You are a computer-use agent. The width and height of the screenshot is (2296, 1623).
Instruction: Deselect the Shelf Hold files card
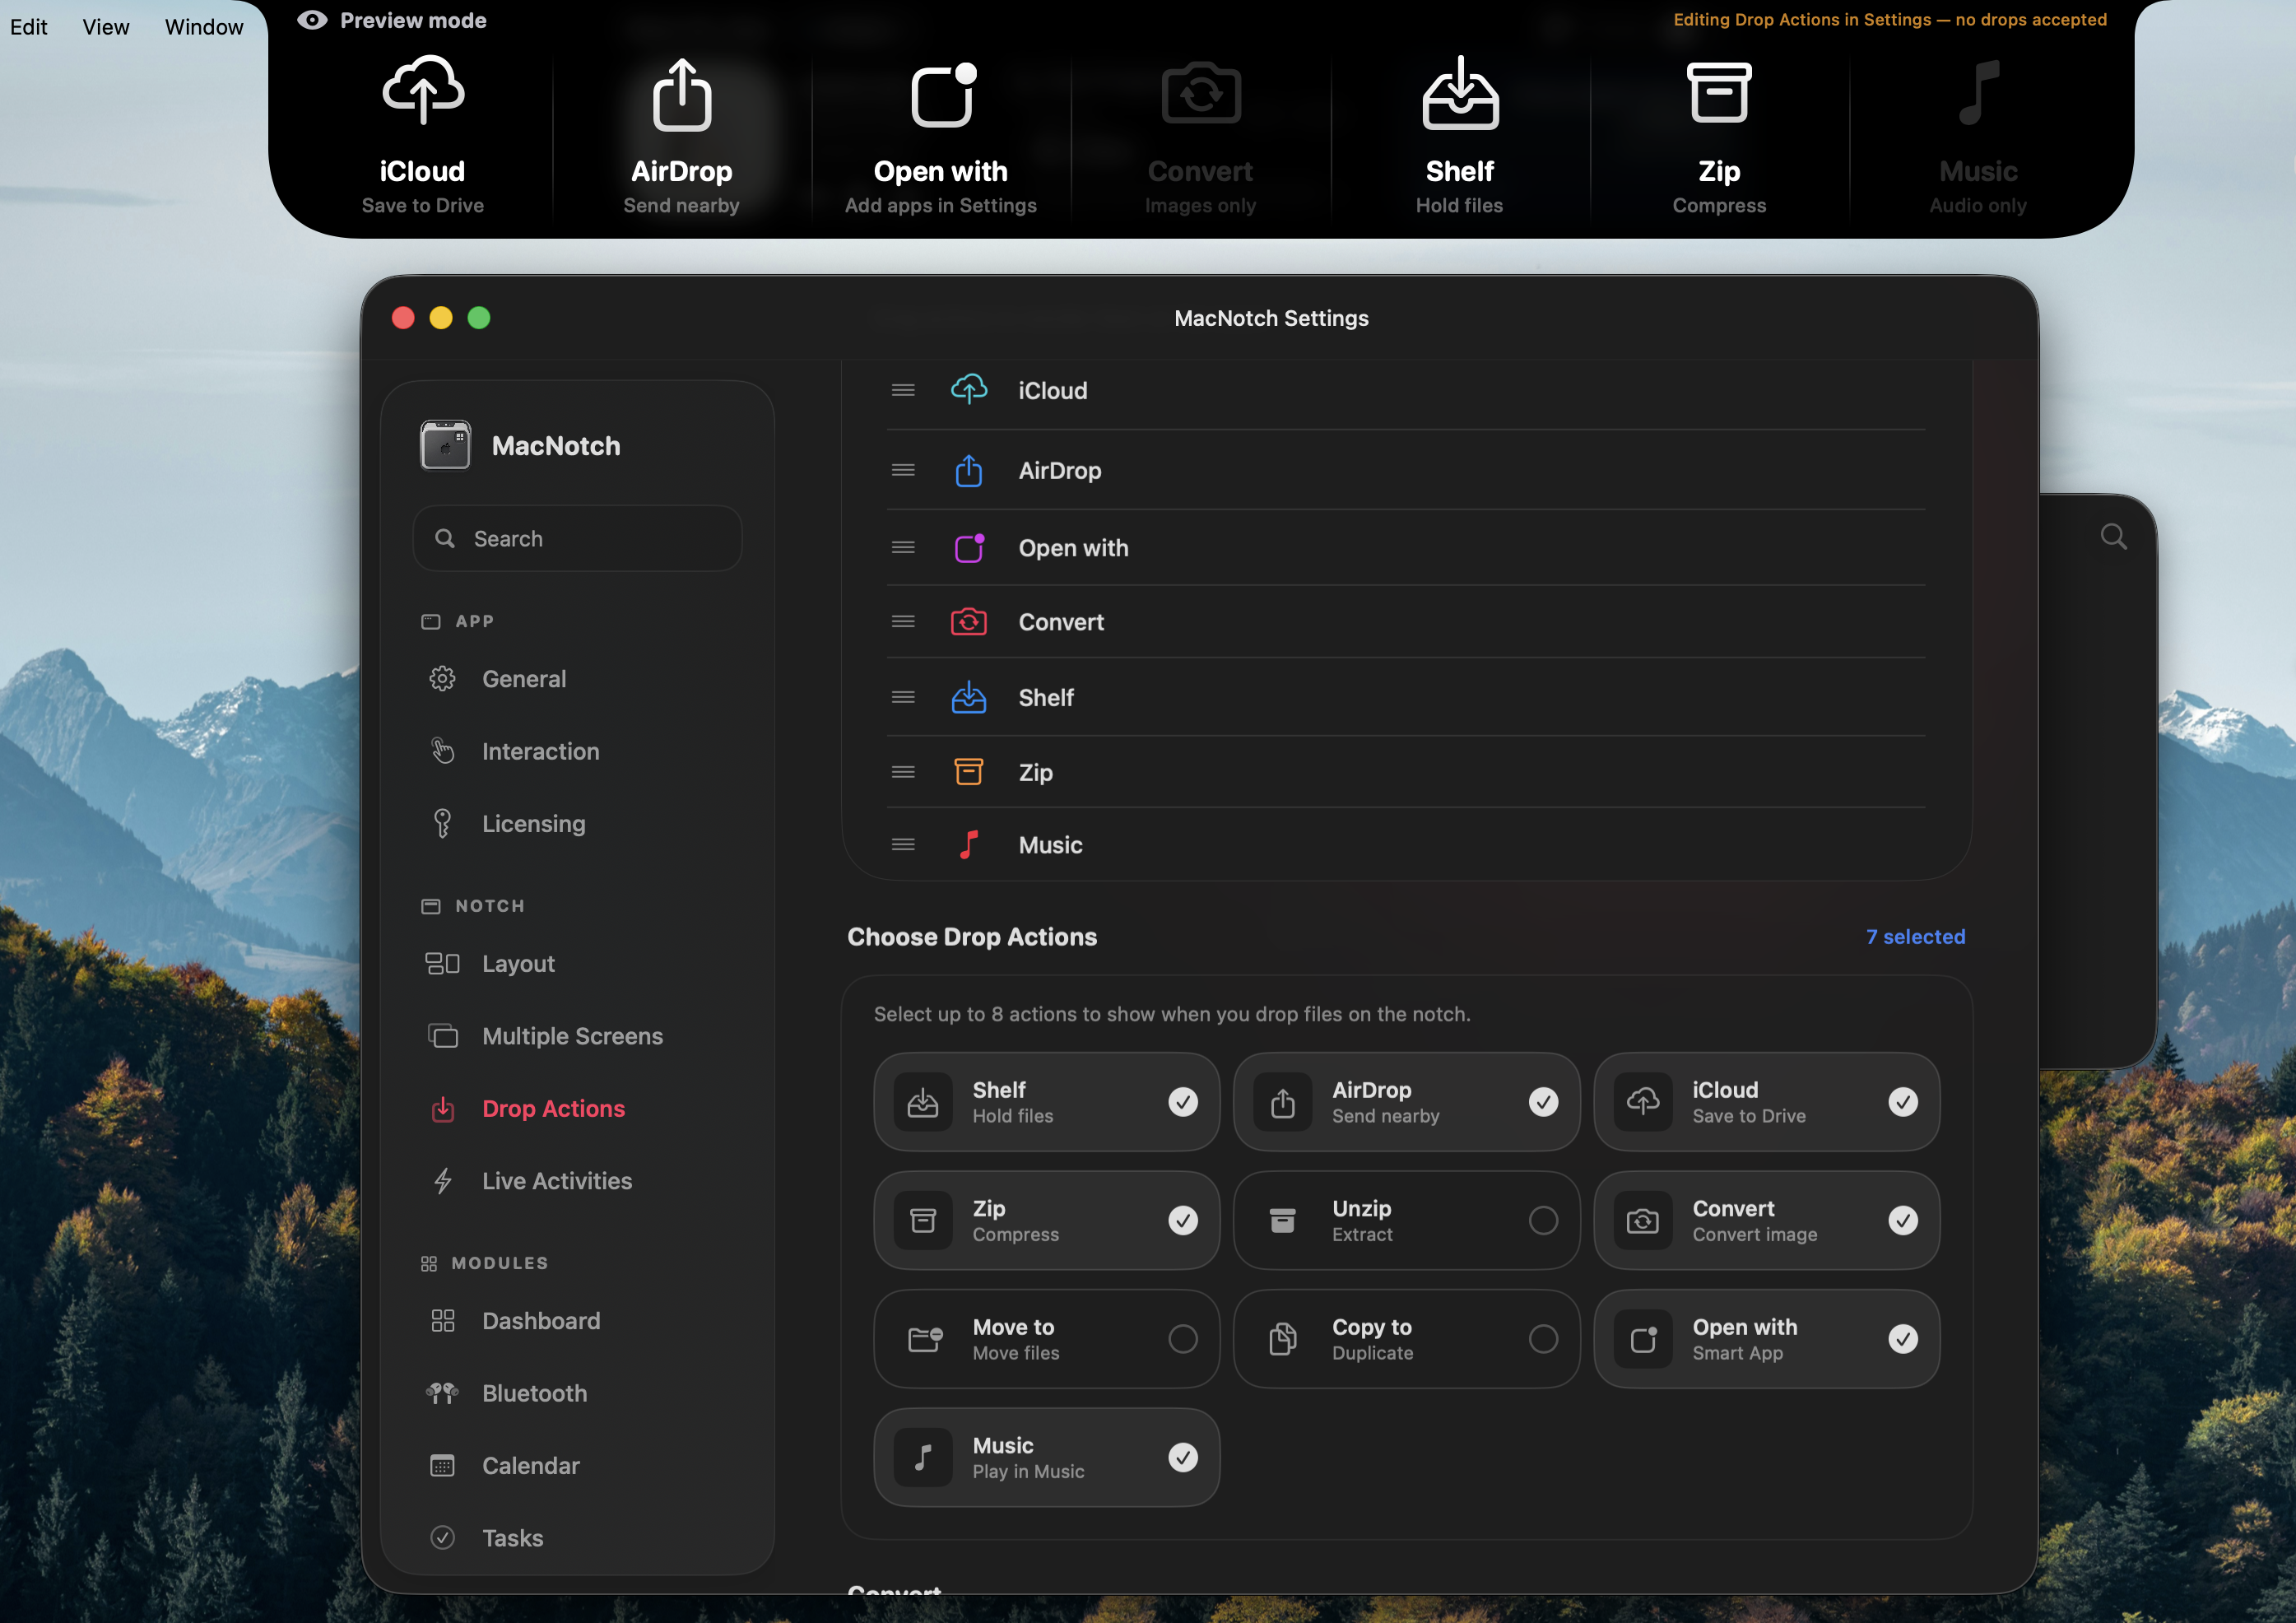point(1182,1102)
